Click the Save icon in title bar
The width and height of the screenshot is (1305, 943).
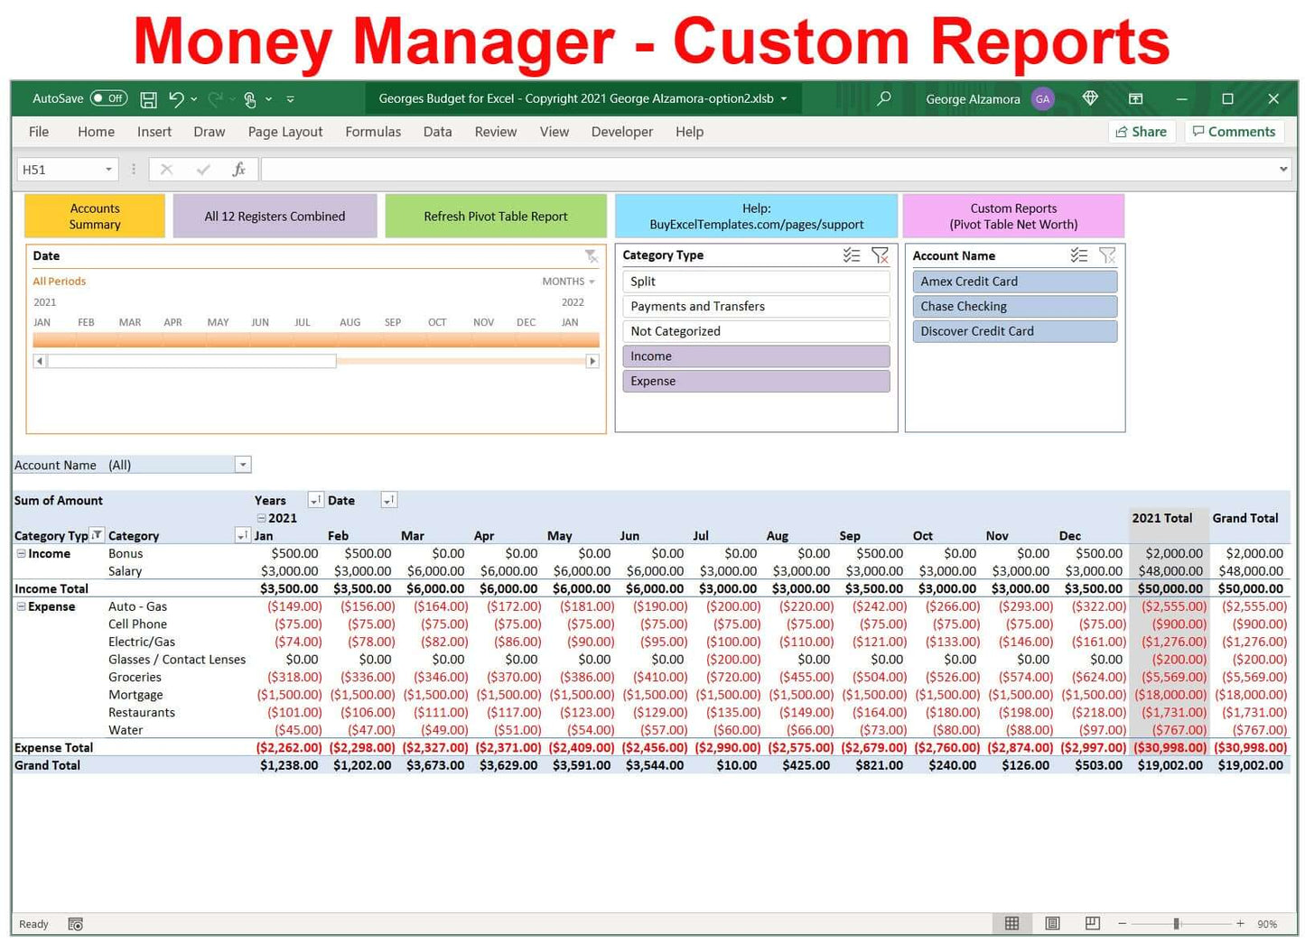[x=149, y=99]
